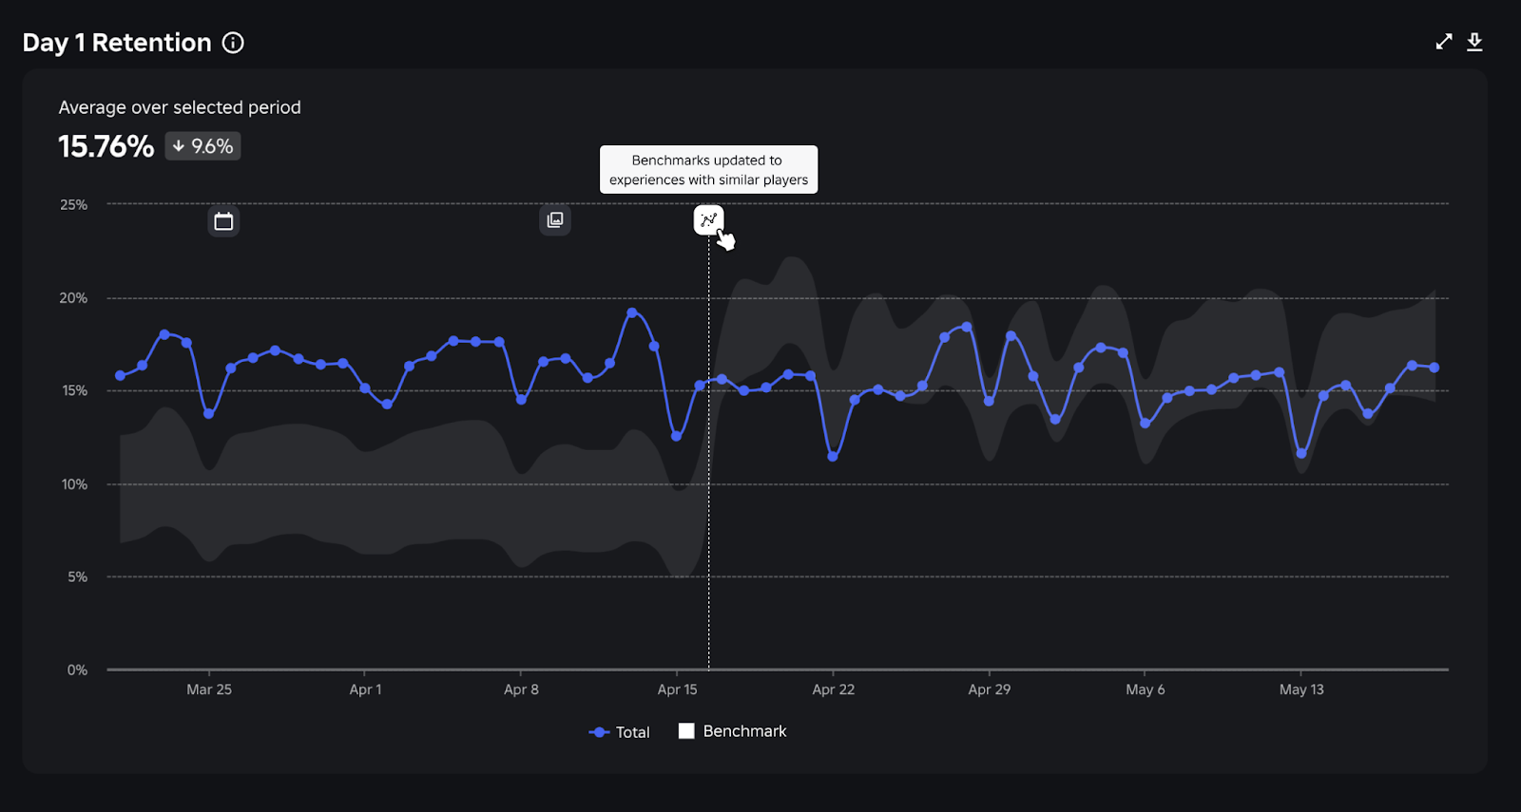1521x812 pixels.
Task: Click the benchmark update annotation icon
Action: coord(708,220)
